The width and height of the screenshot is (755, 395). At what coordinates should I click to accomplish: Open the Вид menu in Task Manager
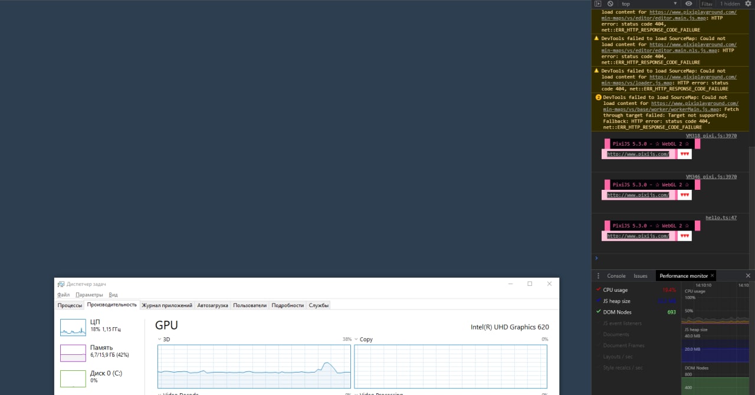[113, 295]
